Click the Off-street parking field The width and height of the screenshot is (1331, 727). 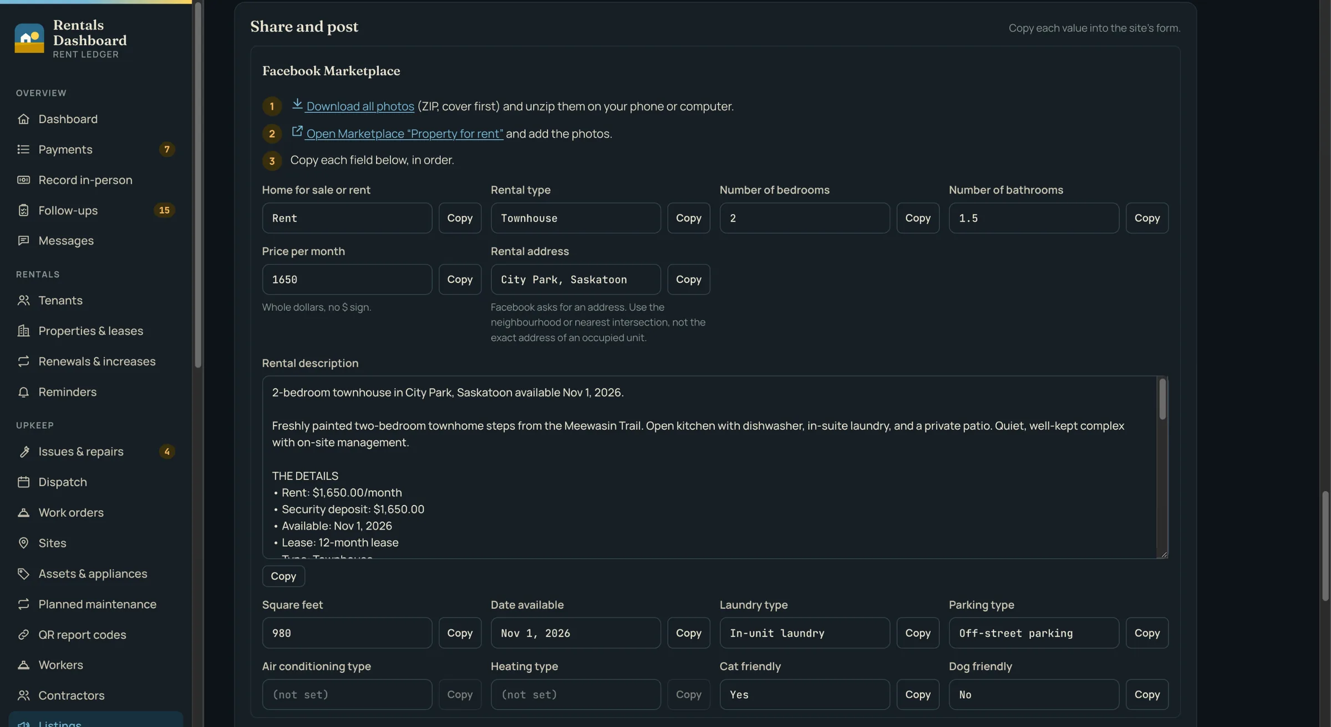tap(1034, 633)
